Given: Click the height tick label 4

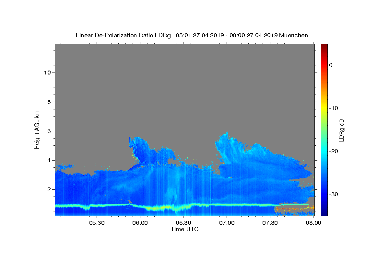Looking at the screenshot, I should [49, 160].
